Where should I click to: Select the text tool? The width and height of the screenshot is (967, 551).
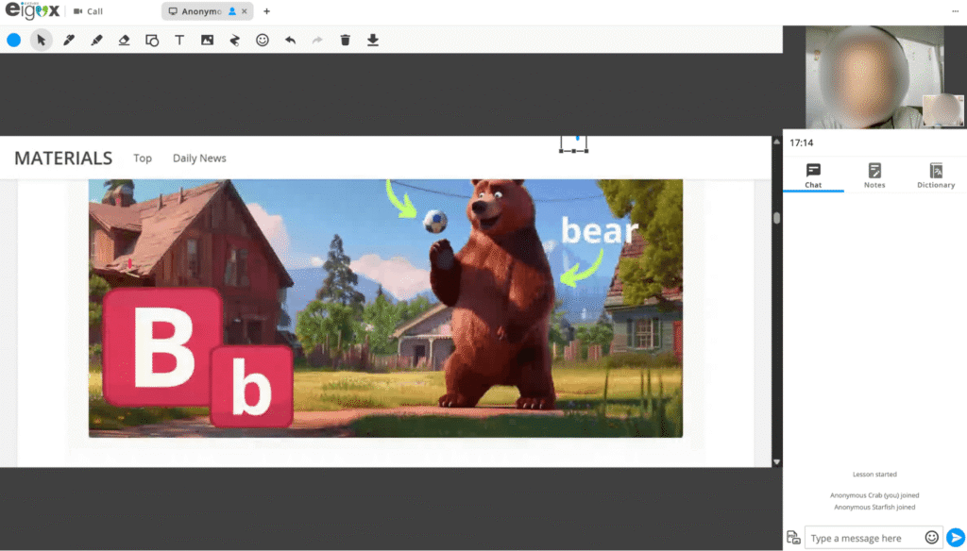tap(179, 40)
